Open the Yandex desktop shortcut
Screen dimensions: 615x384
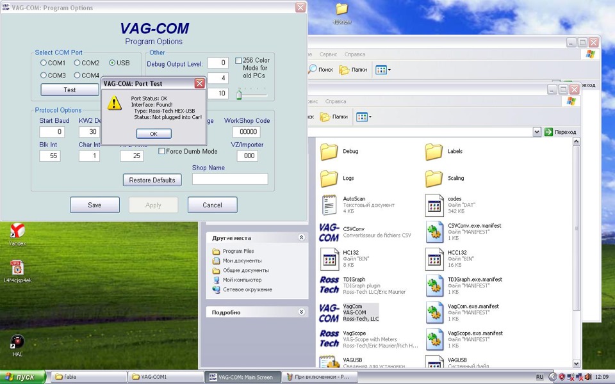click(x=17, y=234)
